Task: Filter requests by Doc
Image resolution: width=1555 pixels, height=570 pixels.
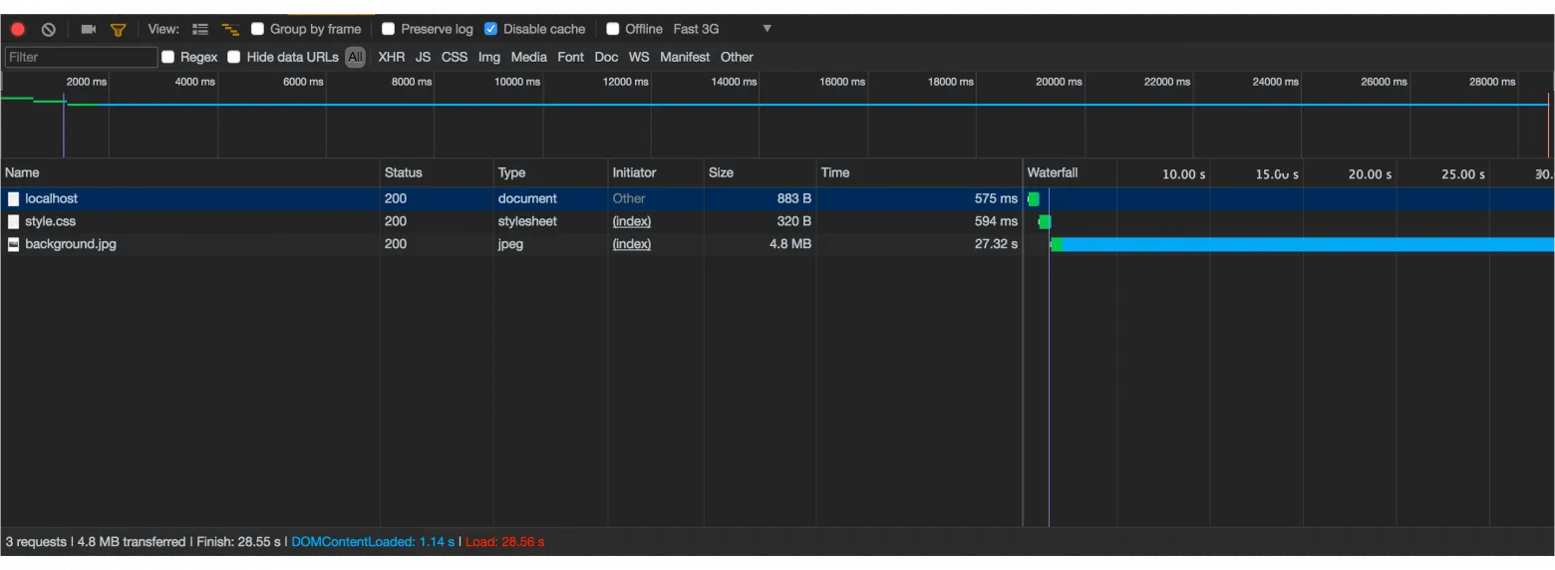Action: 606,57
